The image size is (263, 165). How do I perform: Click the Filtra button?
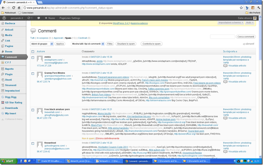click(x=110, y=44)
